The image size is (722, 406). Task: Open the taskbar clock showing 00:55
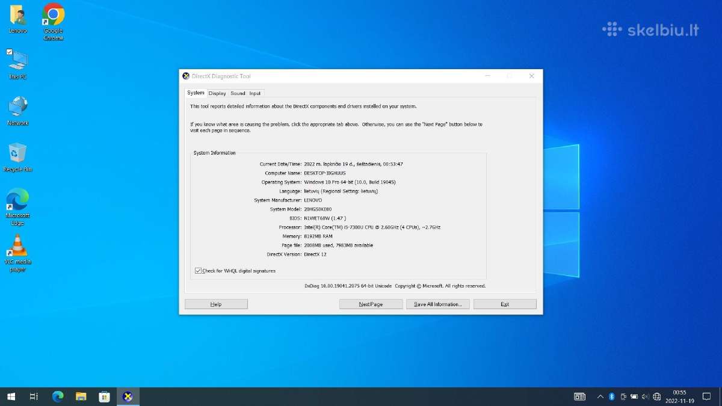click(679, 396)
